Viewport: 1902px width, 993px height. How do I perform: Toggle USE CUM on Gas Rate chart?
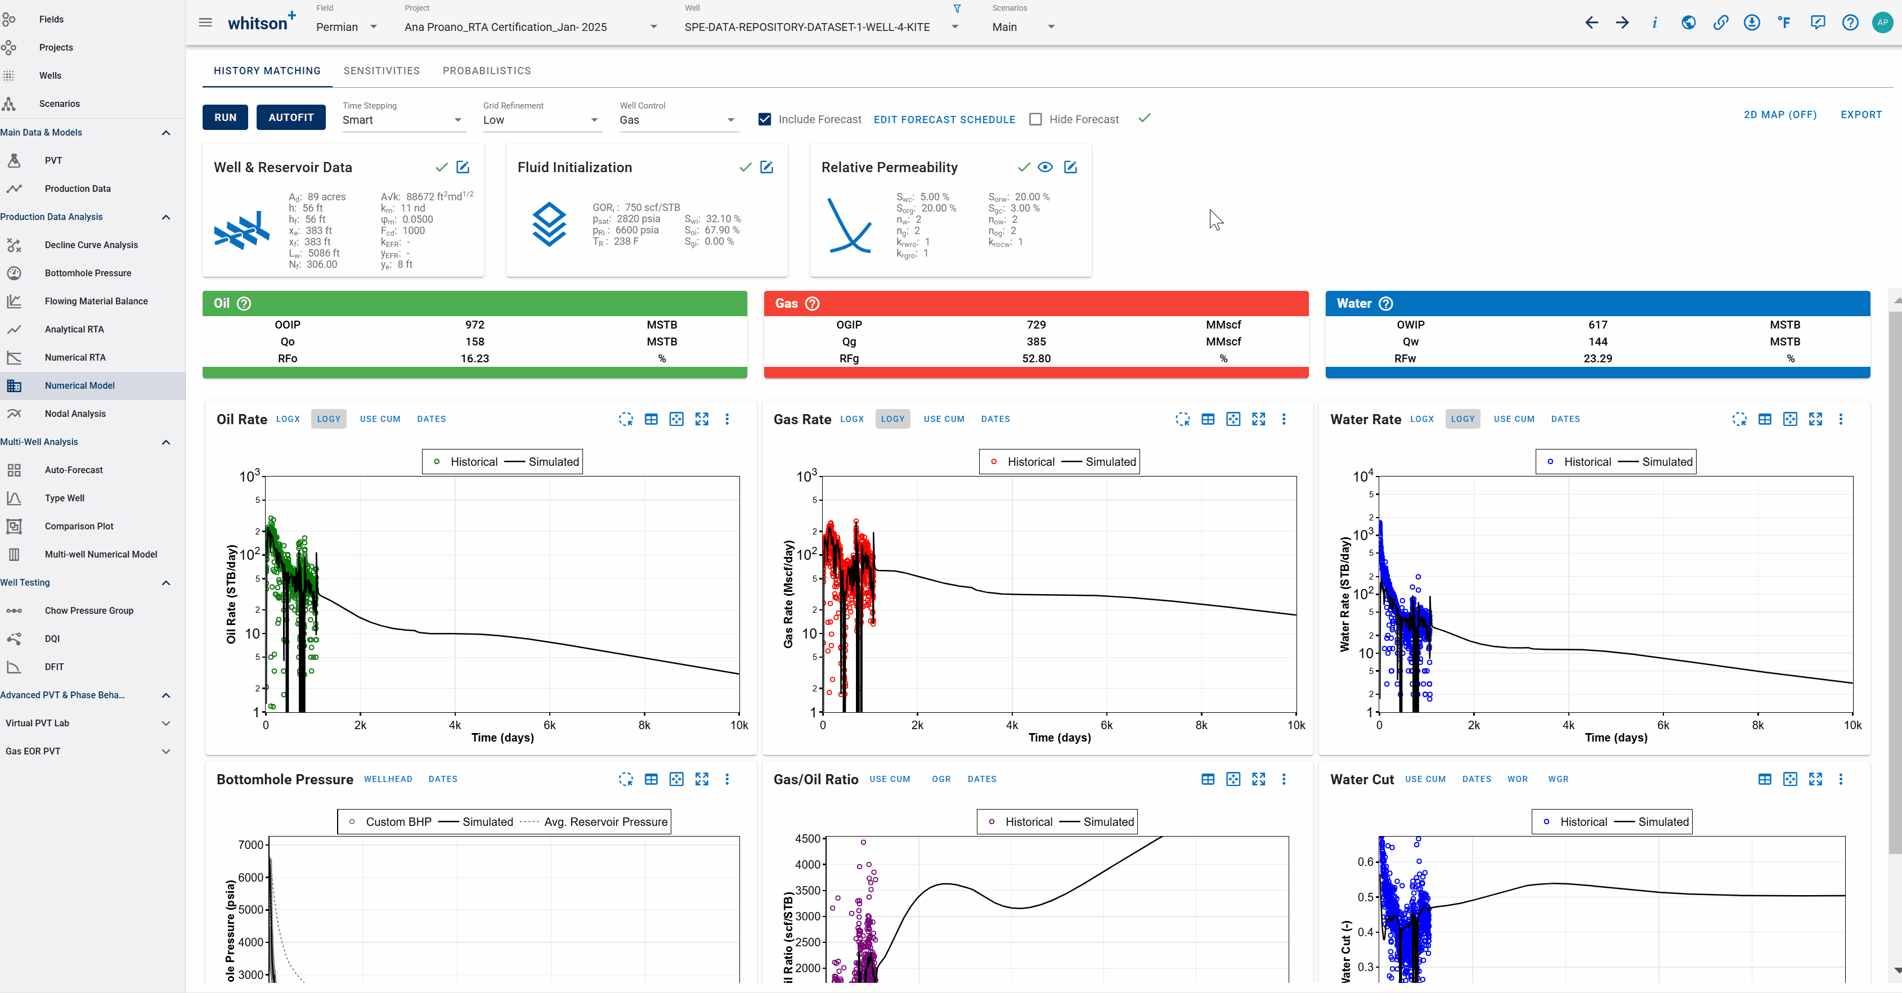944,419
